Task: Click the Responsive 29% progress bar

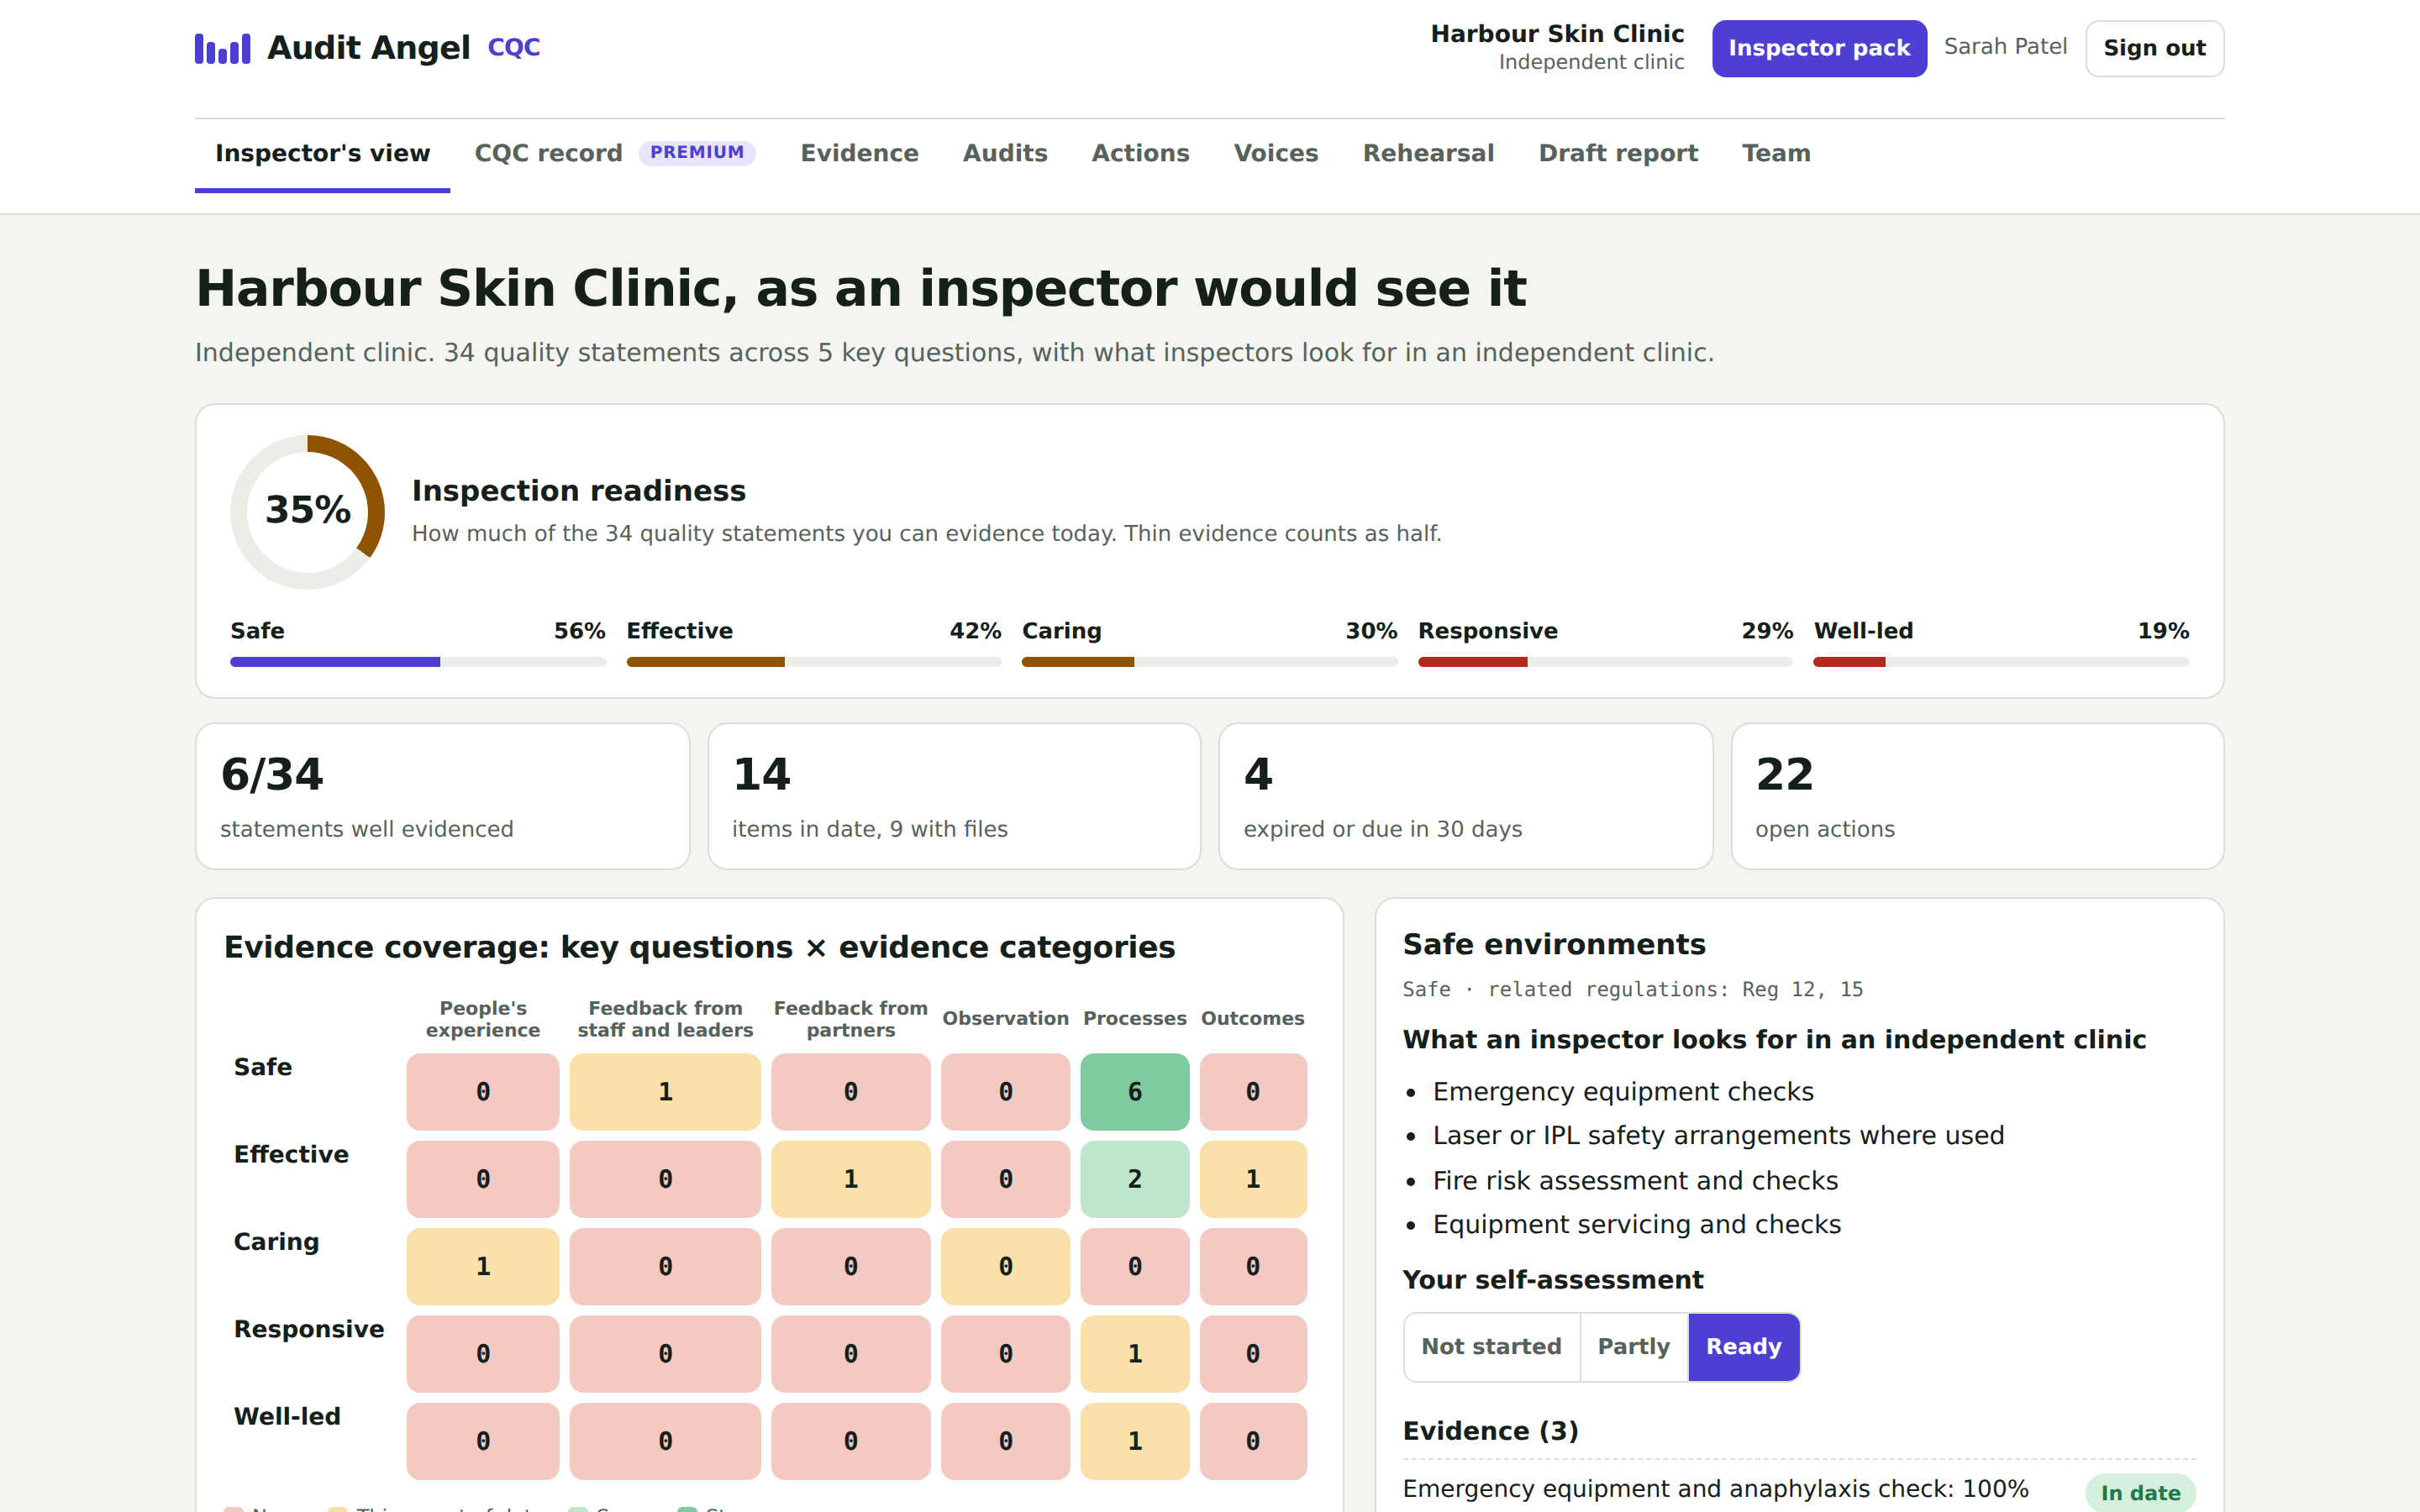Action: (x=1605, y=662)
